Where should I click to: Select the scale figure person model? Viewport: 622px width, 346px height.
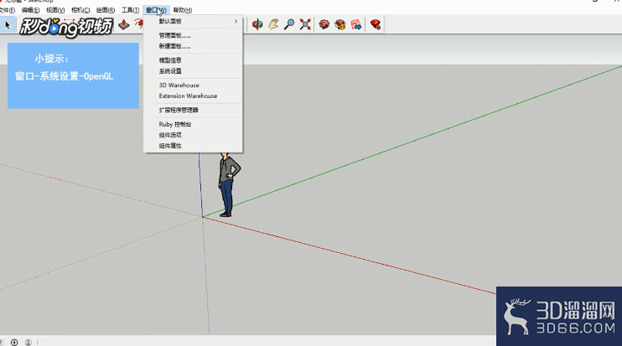[x=229, y=184]
